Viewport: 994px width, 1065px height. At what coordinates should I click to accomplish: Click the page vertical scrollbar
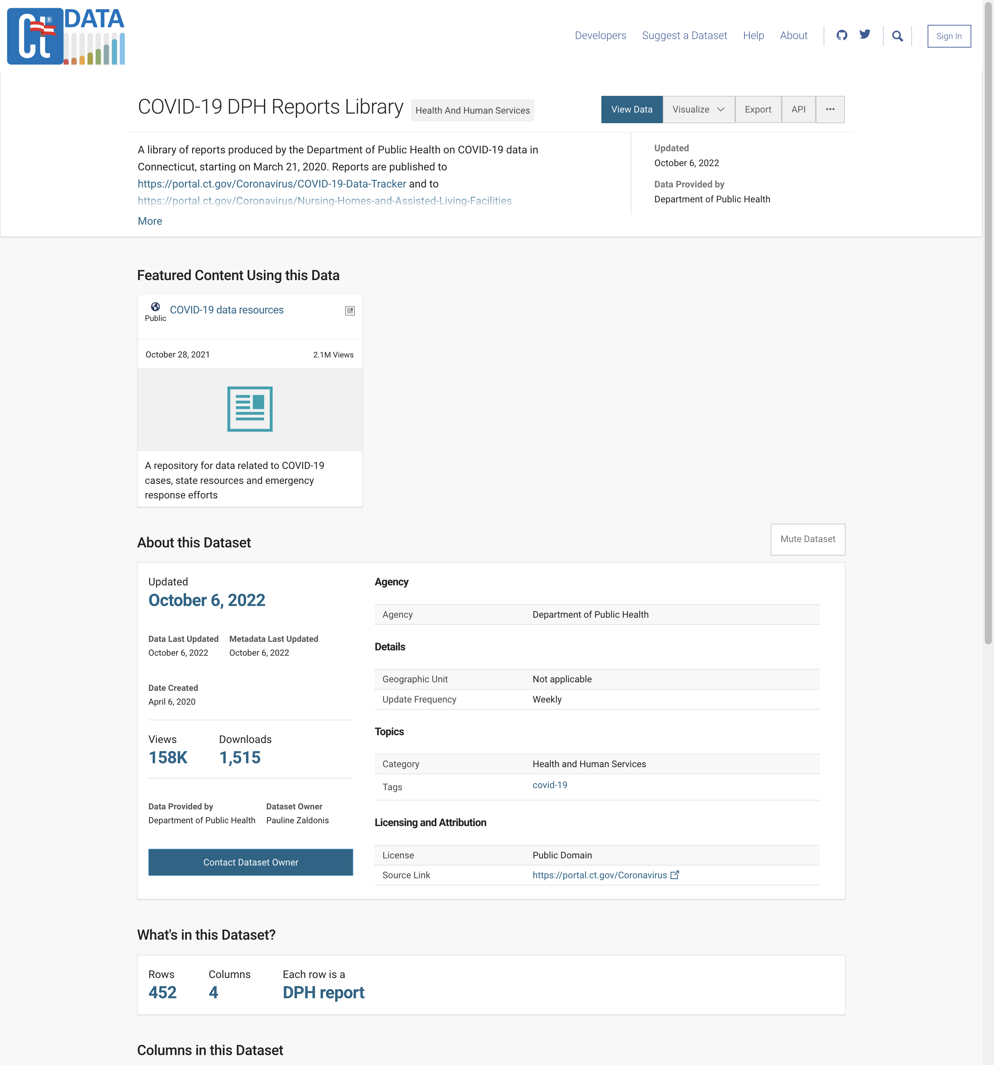point(988,321)
